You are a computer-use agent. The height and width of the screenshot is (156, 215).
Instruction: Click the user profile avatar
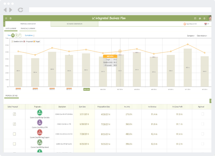tap(210, 18)
